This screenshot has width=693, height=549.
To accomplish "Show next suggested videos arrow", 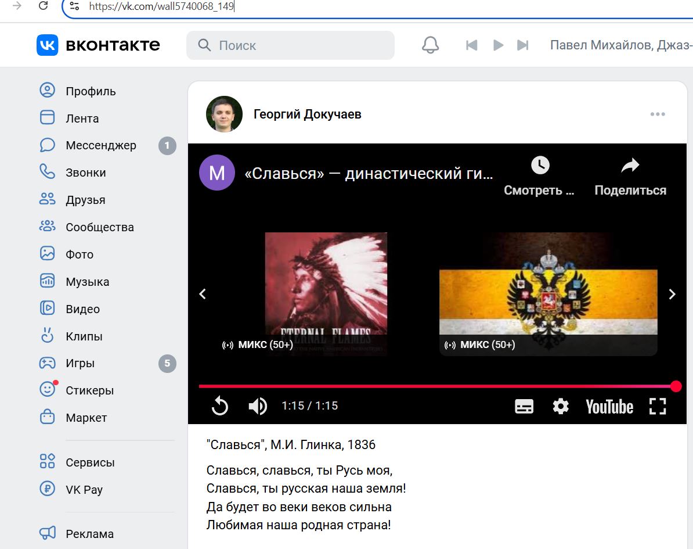I will pyautogui.click(x=672, y=294).
